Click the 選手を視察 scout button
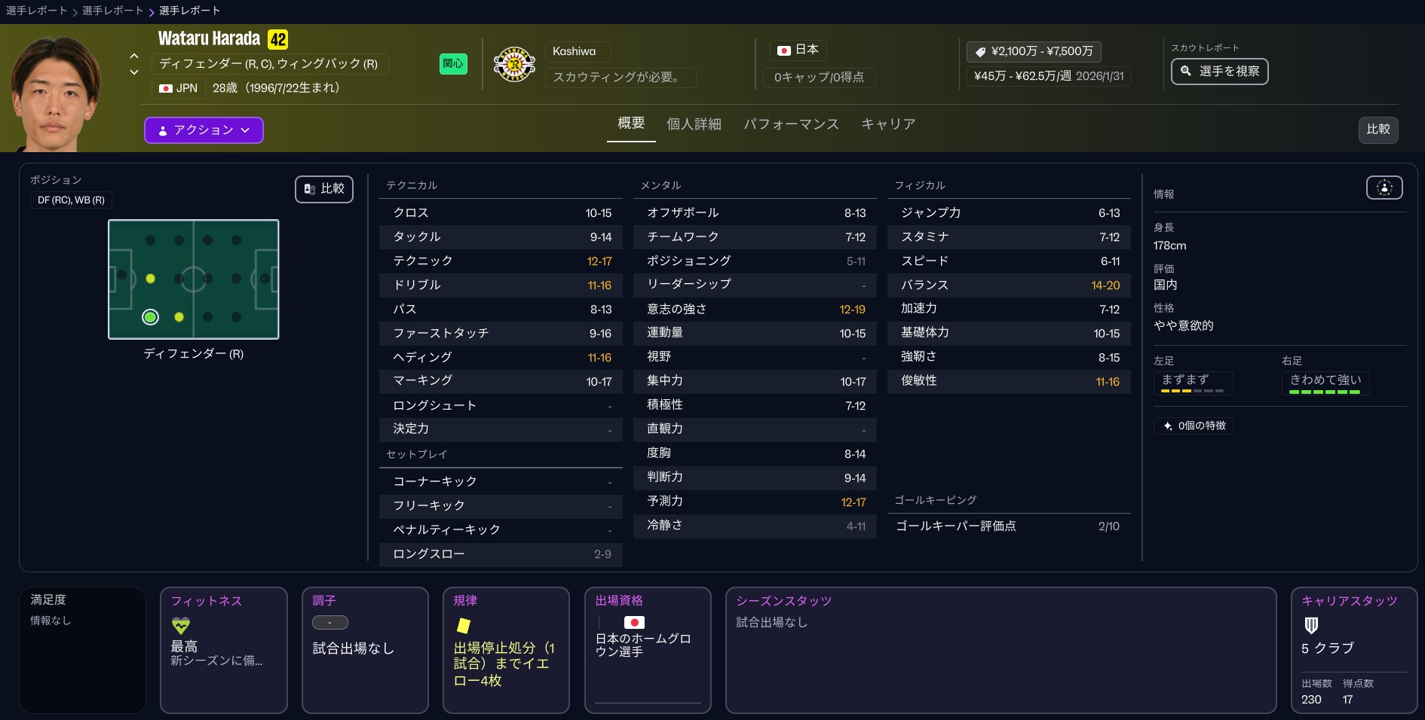Screen dimensions: 1425x720 1219,72
